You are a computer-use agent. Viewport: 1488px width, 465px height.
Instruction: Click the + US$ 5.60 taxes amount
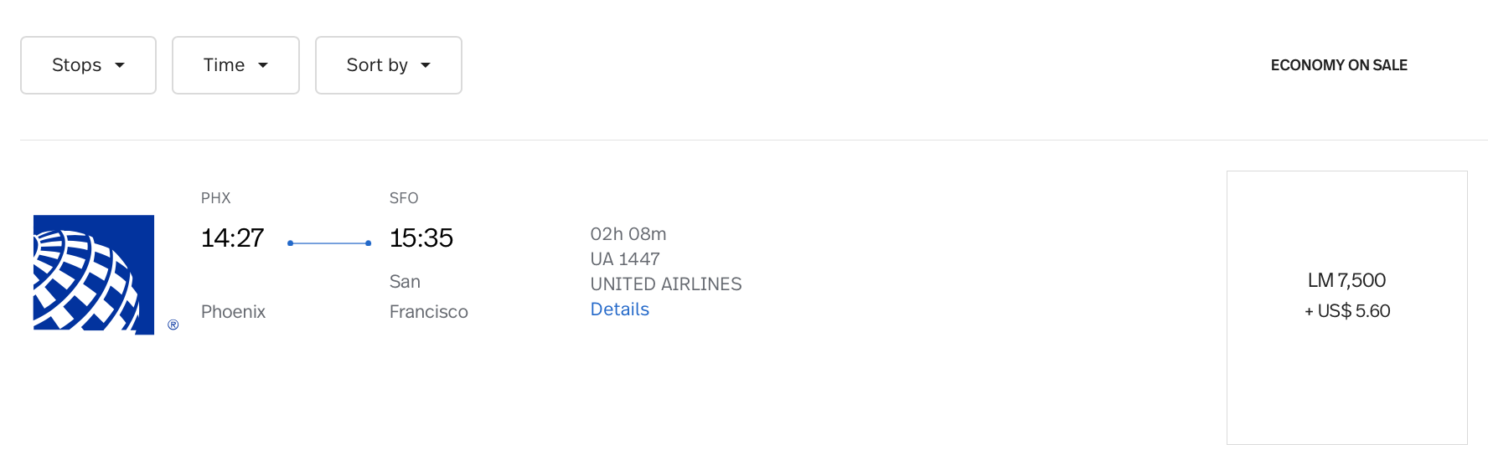tap(1347, 311)
